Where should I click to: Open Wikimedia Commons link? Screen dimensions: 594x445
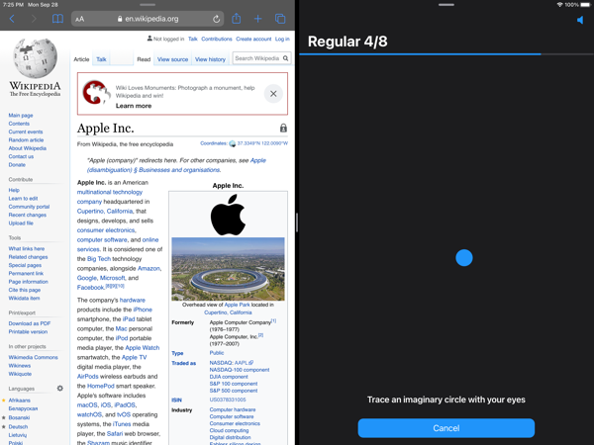[x=34, y=357]
